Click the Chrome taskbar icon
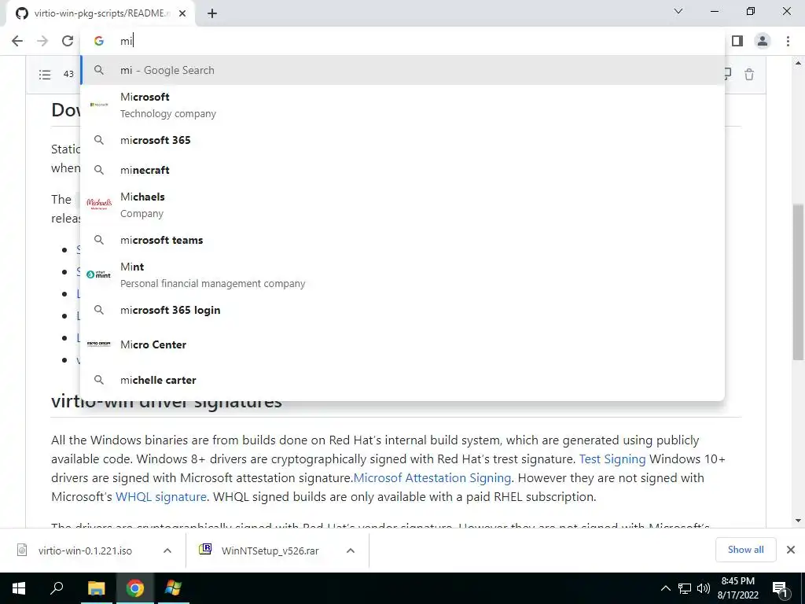Viewport: 805px width, 604px height. pyautogui.click(x=135, y=588)
